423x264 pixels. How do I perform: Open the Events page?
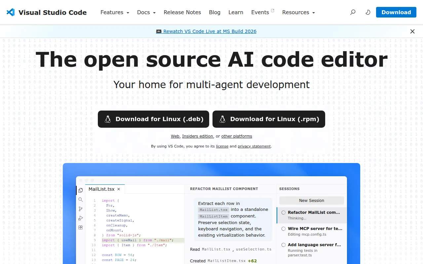(260, 12)
